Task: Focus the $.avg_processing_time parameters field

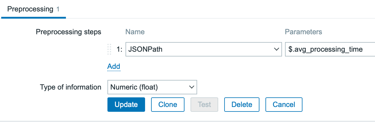Action: [x=330, y=49]
